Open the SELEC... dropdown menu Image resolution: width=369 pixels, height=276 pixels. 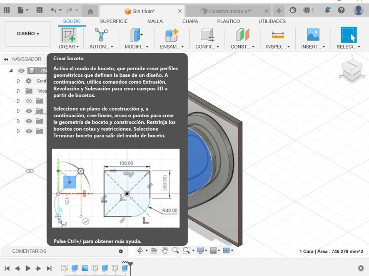pos(349,47)
